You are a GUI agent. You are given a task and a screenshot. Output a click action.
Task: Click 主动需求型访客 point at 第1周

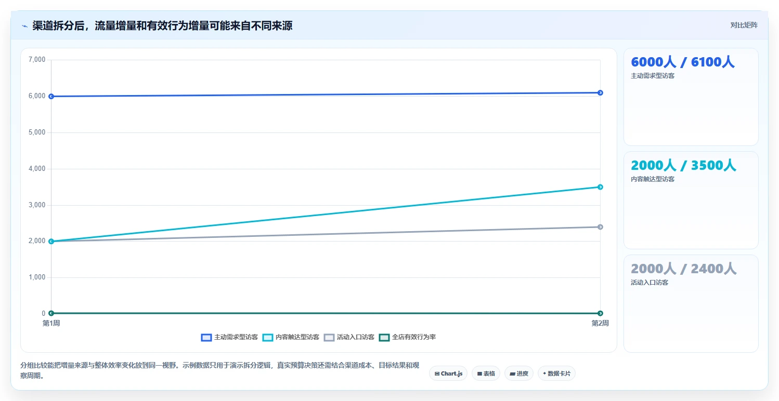coord(51,96)
